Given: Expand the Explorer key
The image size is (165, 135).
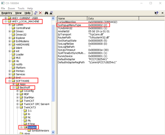Looking at the screenshot, I should click(10, 38).
